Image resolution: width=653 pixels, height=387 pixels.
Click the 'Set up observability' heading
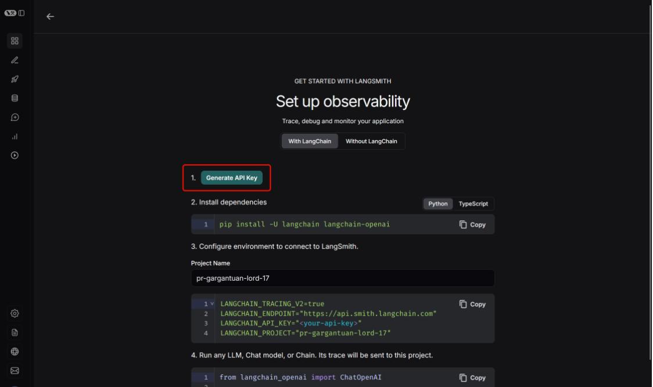pyautogui.click(x=343, y=101)
